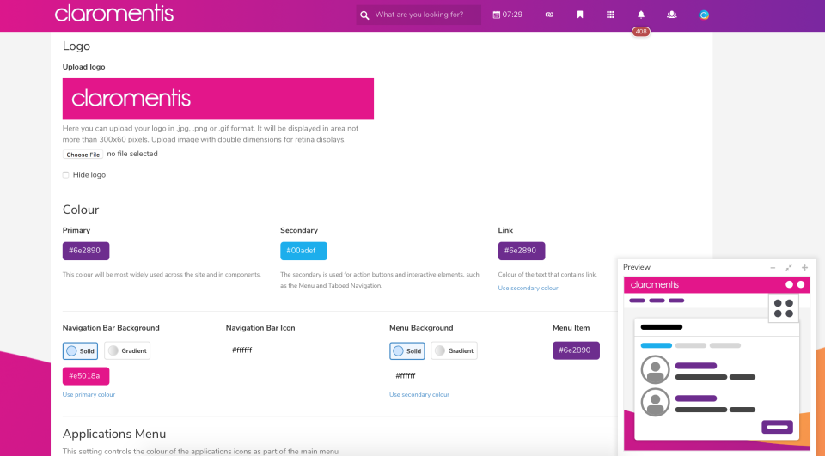
Task: Click 'Use secondary colour' under Link
Action: tap(528, 289)
